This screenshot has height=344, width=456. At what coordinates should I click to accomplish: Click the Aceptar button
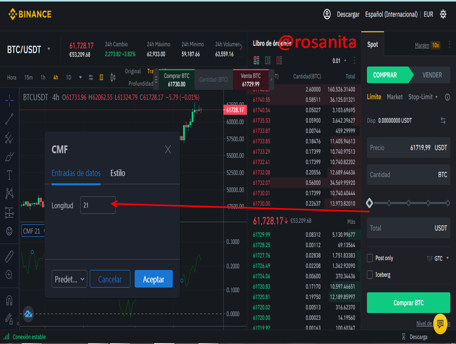click(x=154, y=279)
